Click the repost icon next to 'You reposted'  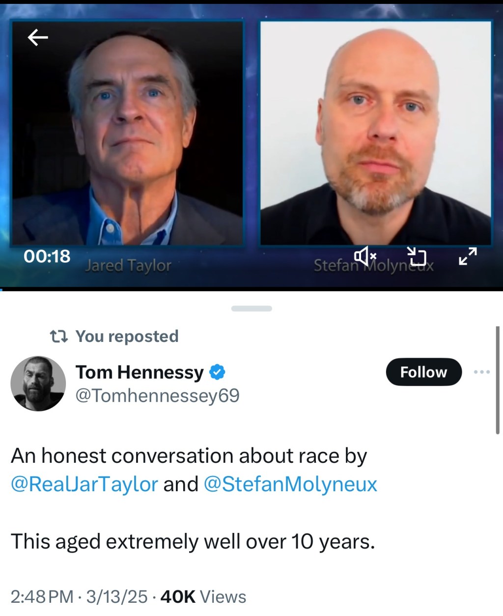(58, 336)
